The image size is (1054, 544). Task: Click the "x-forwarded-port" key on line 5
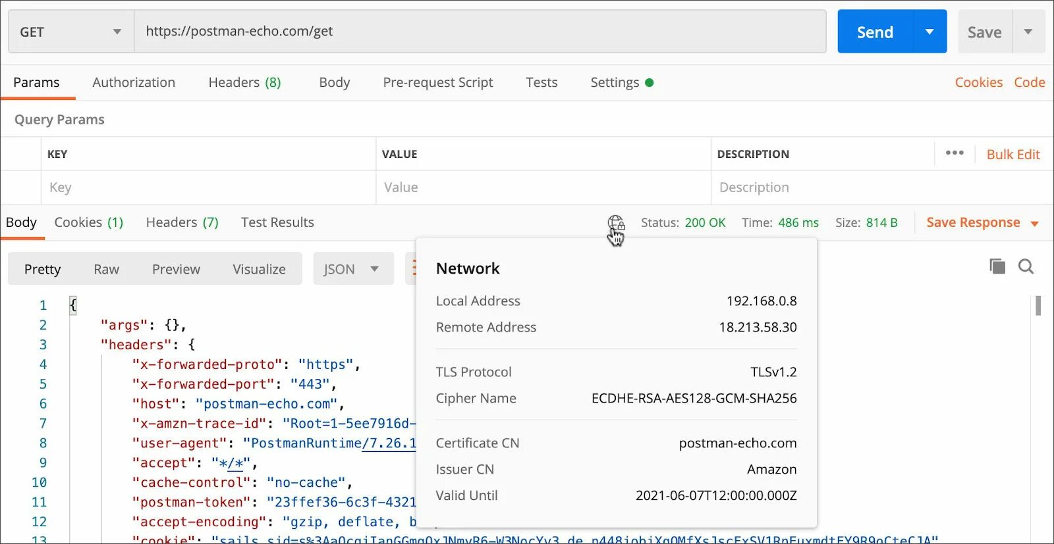203,384
